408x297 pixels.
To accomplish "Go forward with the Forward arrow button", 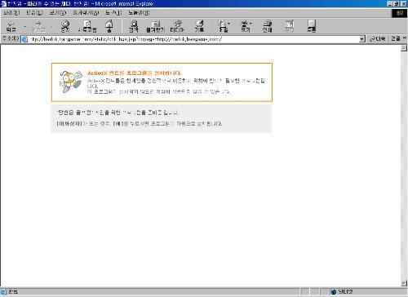I will click(38, 26).
